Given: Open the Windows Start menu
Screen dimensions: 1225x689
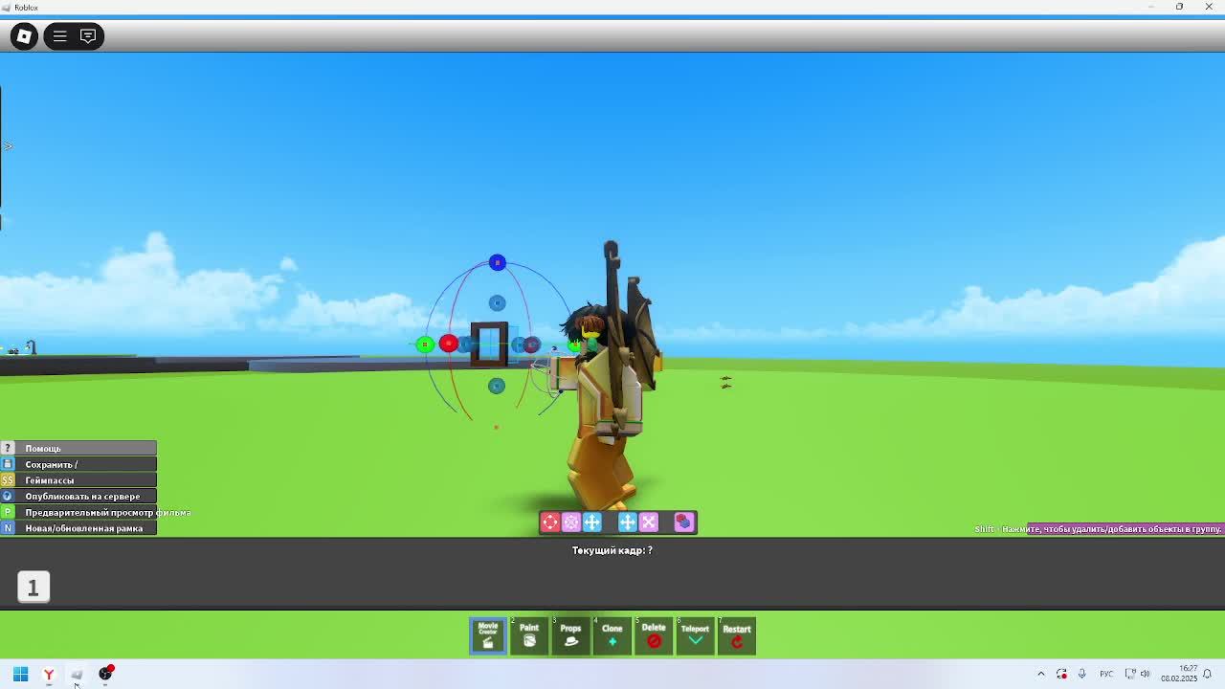Looking at the screenshot, I should (x=20, y=674).
